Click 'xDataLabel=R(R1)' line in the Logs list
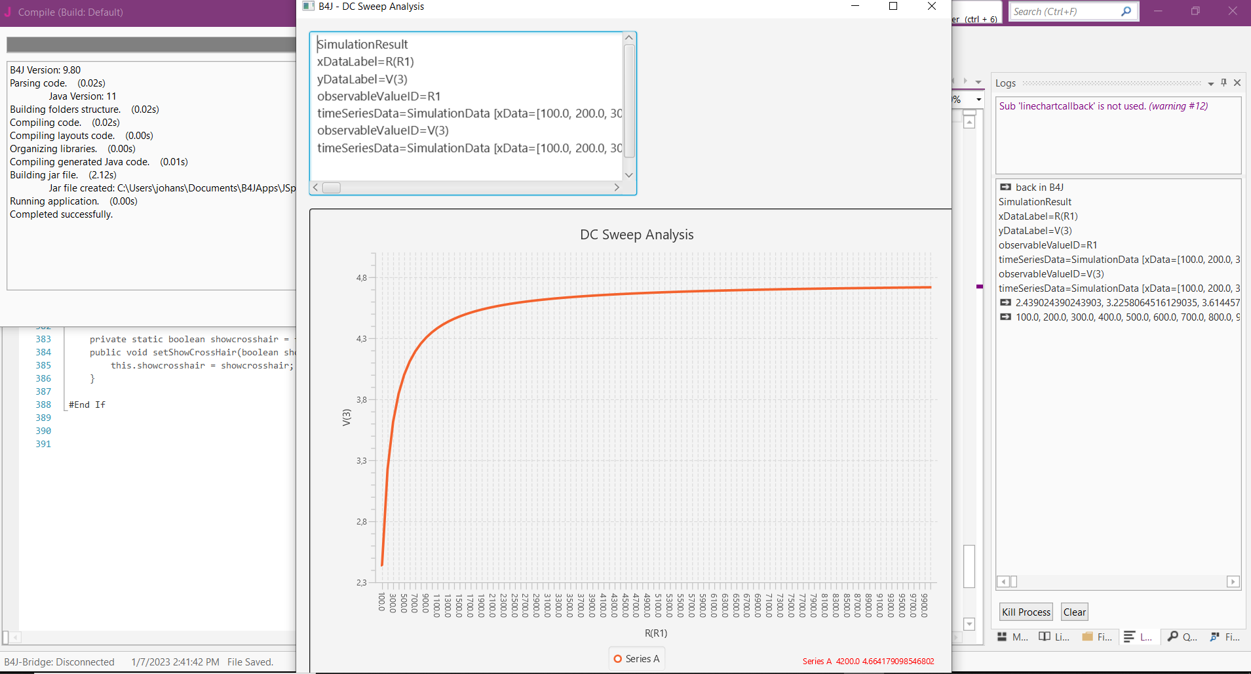 pyautogui.click(x=1038, y=216)
